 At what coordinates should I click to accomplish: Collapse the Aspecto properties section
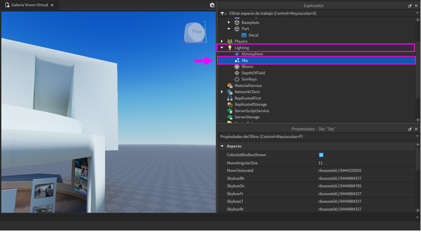(x=222, y=146)
